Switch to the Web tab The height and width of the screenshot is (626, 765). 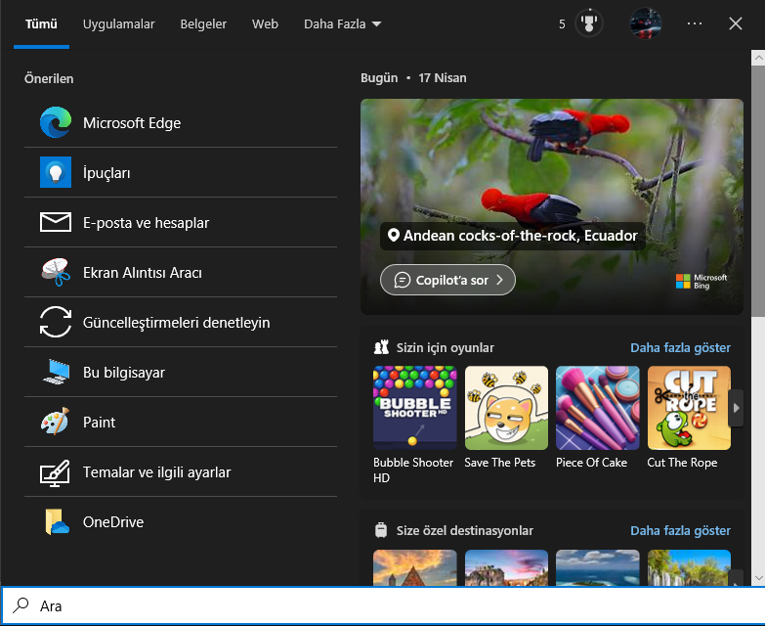pyautogui.click(x=265, y=23)
